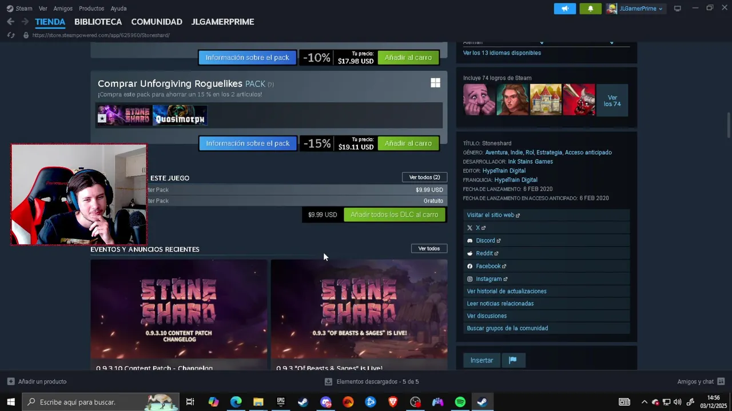Click Añadir un producto plus icon
Viewport: 732px width, 411px height.
coord(11,381)
